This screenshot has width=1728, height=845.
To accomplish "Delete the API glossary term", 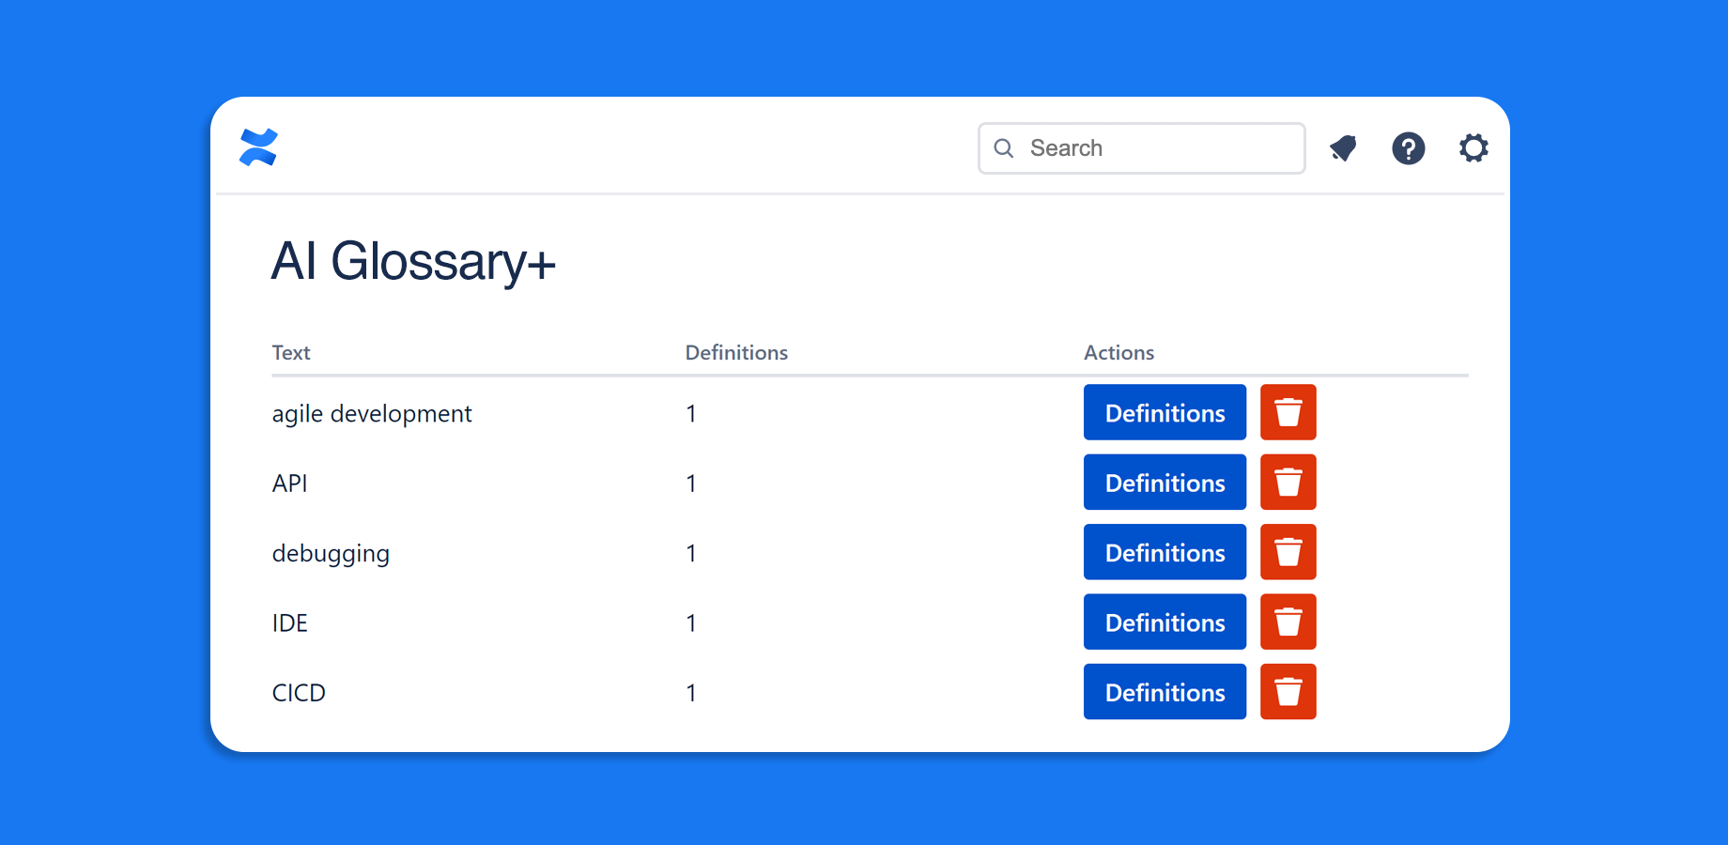I will [x=1288, y=483].
